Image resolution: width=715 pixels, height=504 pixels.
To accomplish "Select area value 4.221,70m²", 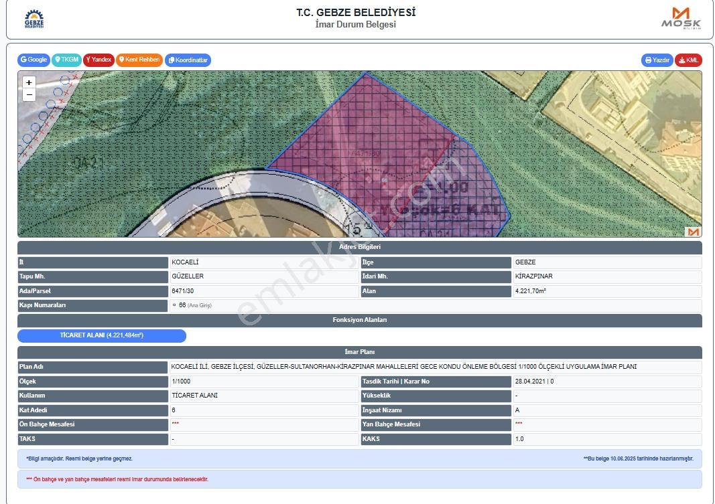I will tap(530, 291).
